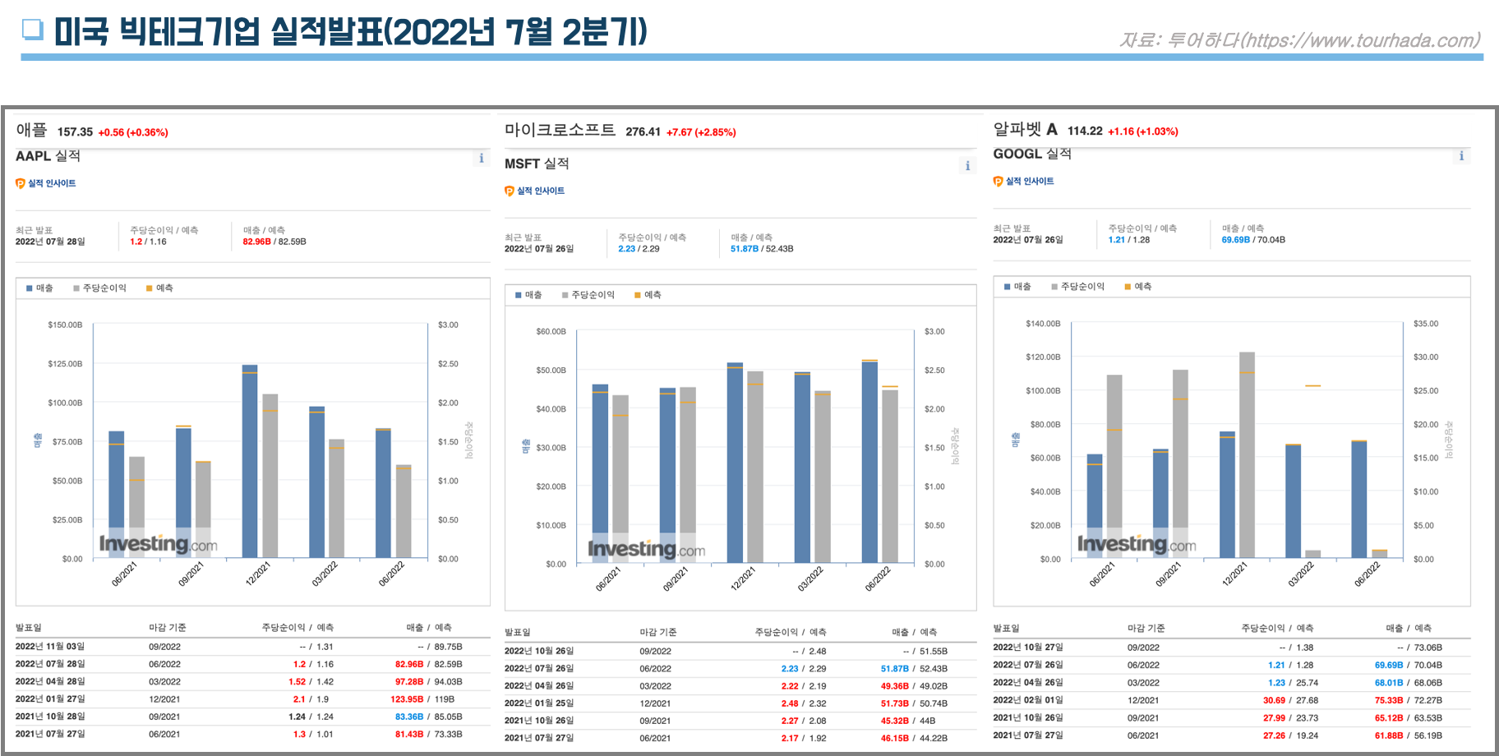This screenshot has height=756, width=1499.
Task: Click Microsoft price change +7.67 (+2.85%)
Action: (x=701, y=132)
